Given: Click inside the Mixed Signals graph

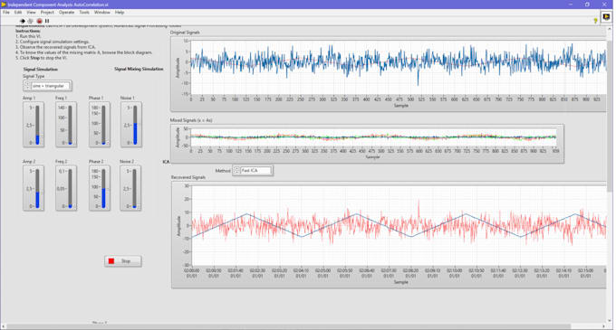Looking at the screenshot, I should click(x=373, y=137).
